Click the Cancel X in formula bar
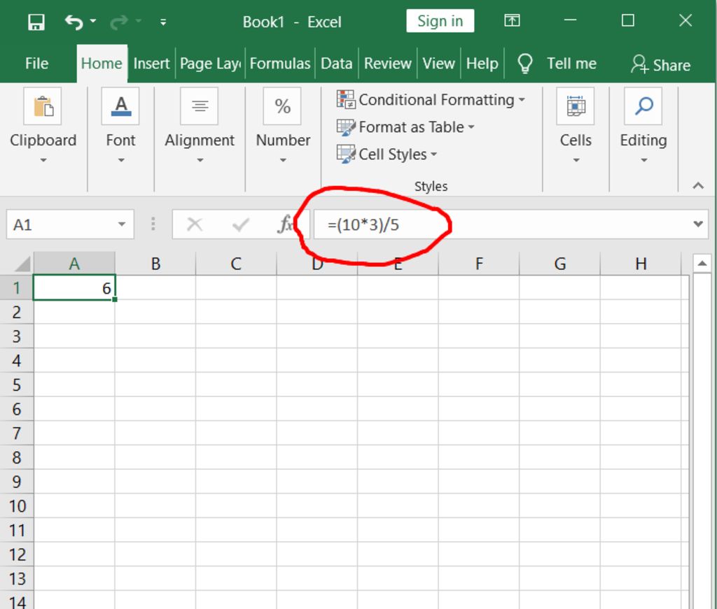The width and height of the screenshot is (717, 609). pyautogui.click(x=195, y=224)
